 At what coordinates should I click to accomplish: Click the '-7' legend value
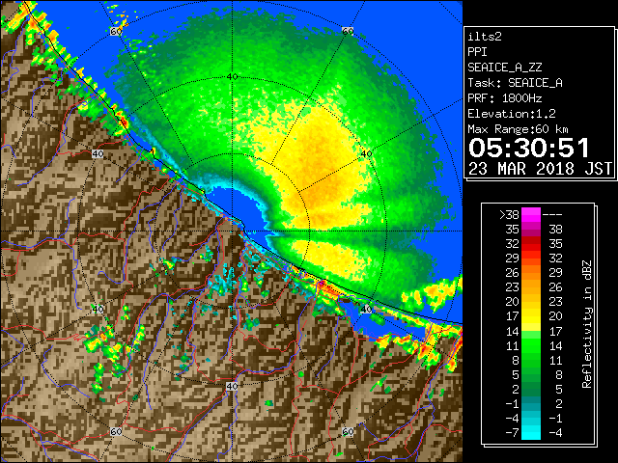(512, 433)
